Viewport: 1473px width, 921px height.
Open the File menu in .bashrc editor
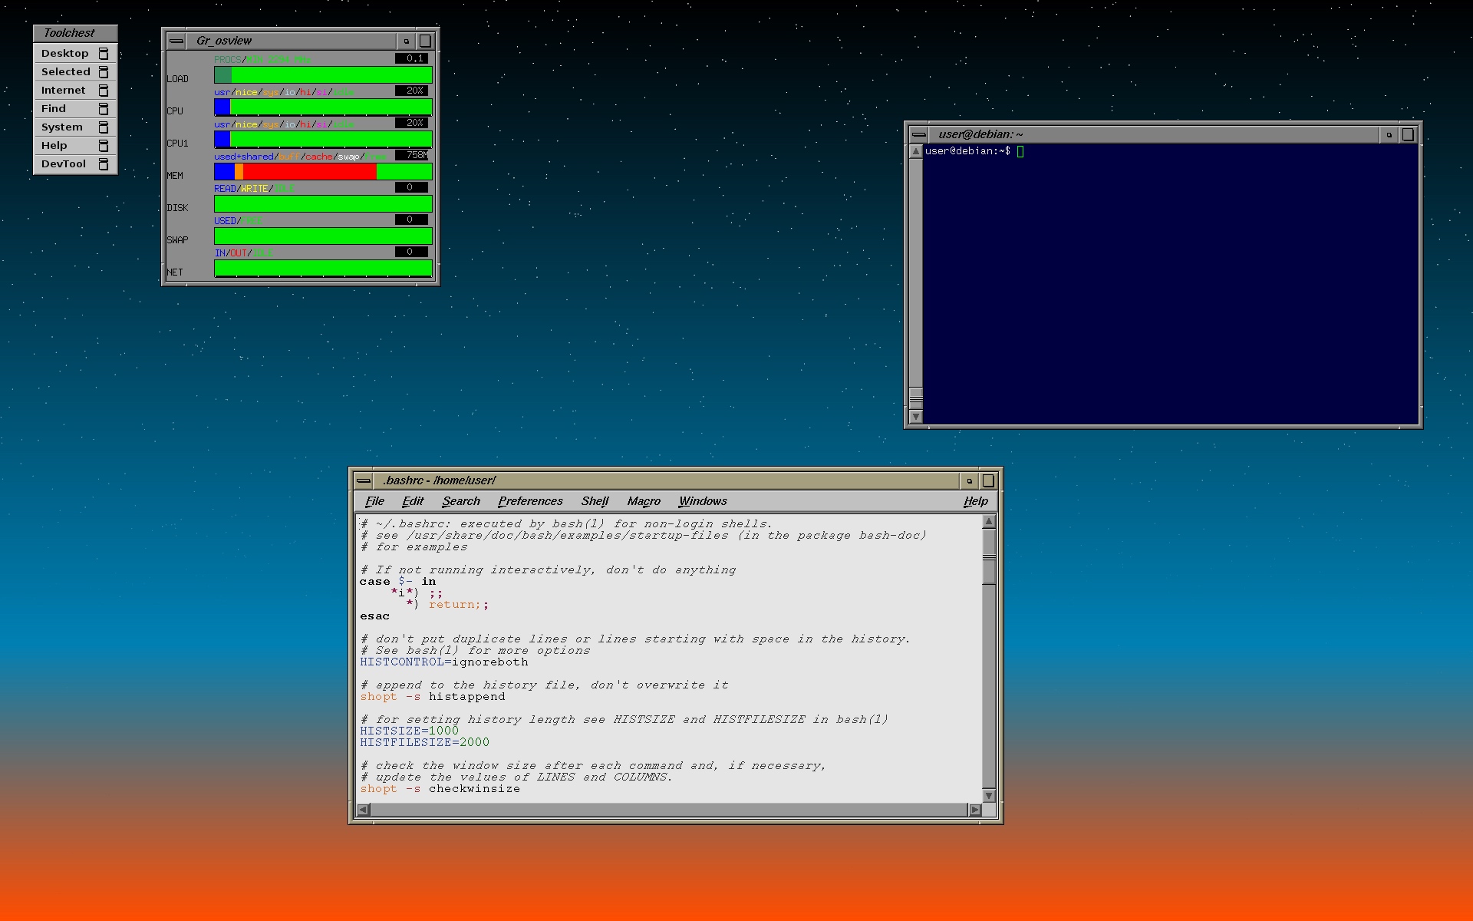(x=374, y=501)
